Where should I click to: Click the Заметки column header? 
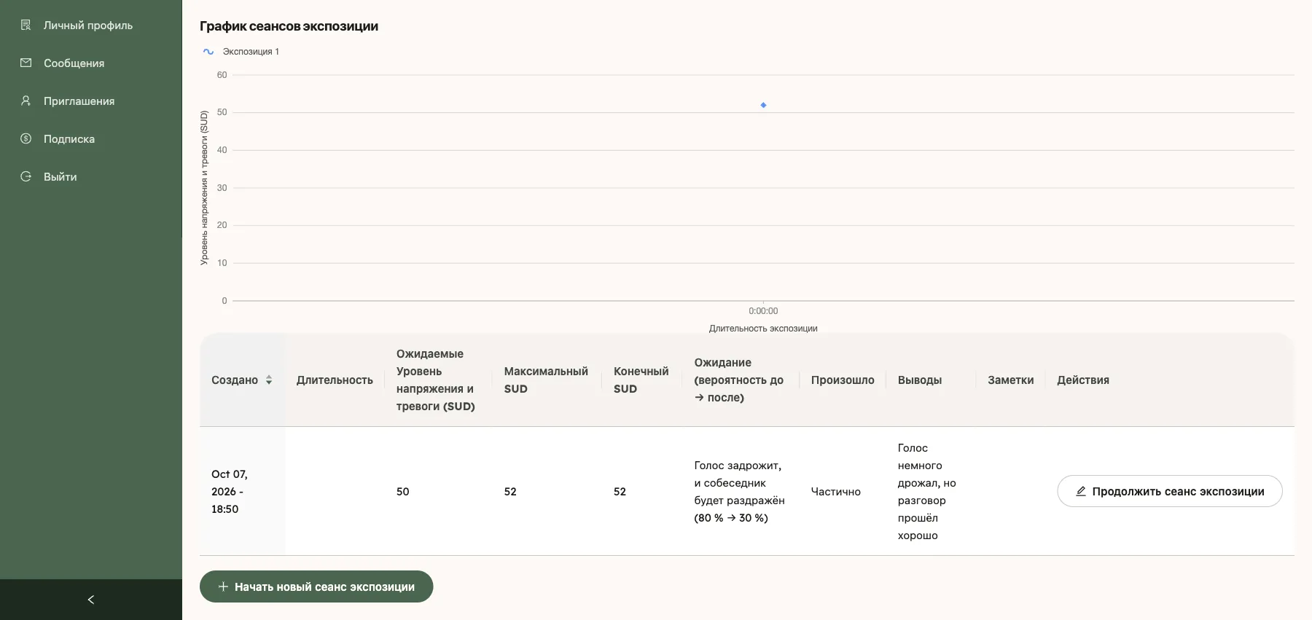[x=1011, y=380]
